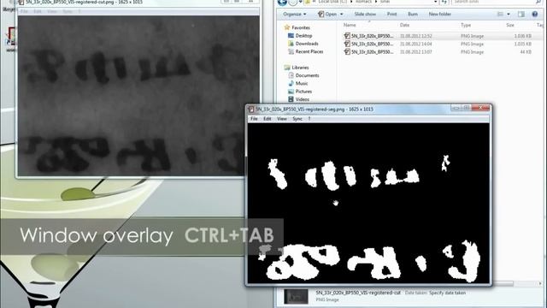Open Edit menu in registered-cut window

(x=38, y=11)
